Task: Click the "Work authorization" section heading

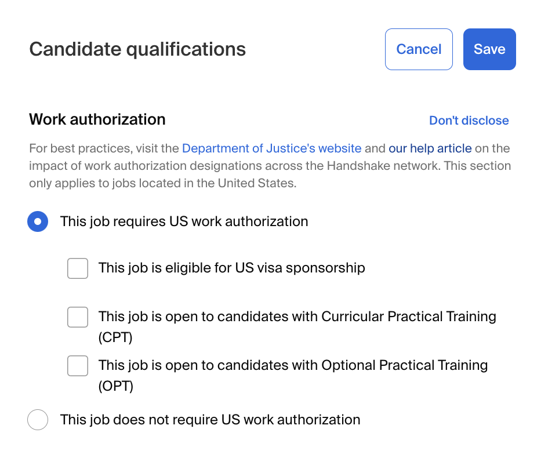Action: point(97,119)
